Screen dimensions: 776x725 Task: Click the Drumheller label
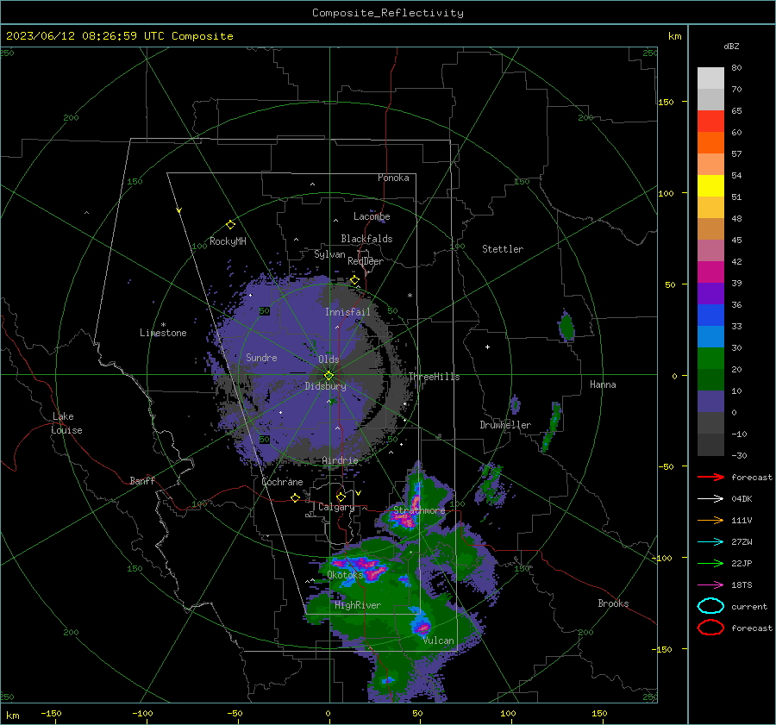505,425
